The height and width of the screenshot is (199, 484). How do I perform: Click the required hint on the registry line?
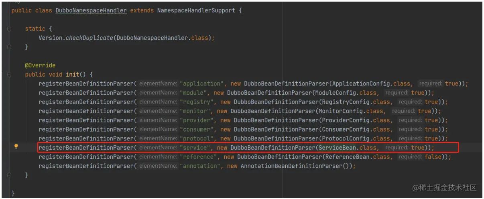(410, 102)
